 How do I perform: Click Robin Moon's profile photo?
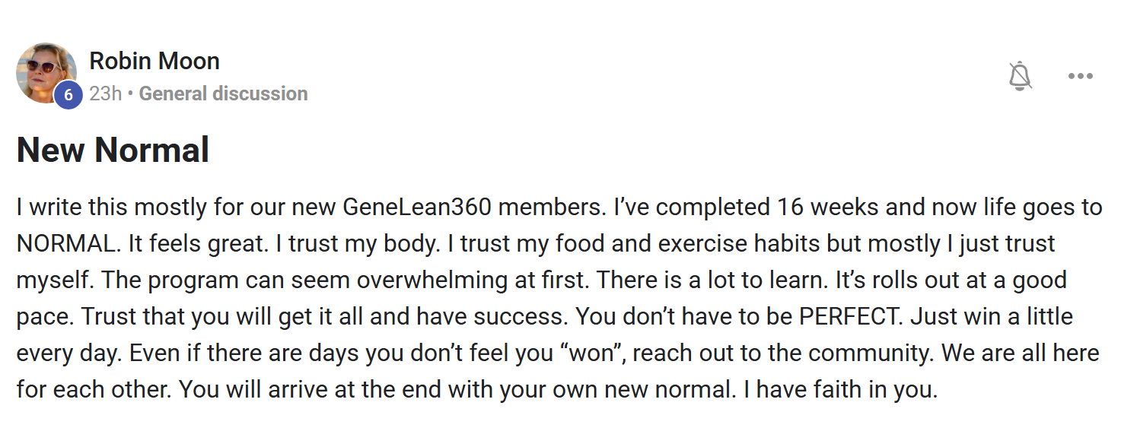point(45,71)
